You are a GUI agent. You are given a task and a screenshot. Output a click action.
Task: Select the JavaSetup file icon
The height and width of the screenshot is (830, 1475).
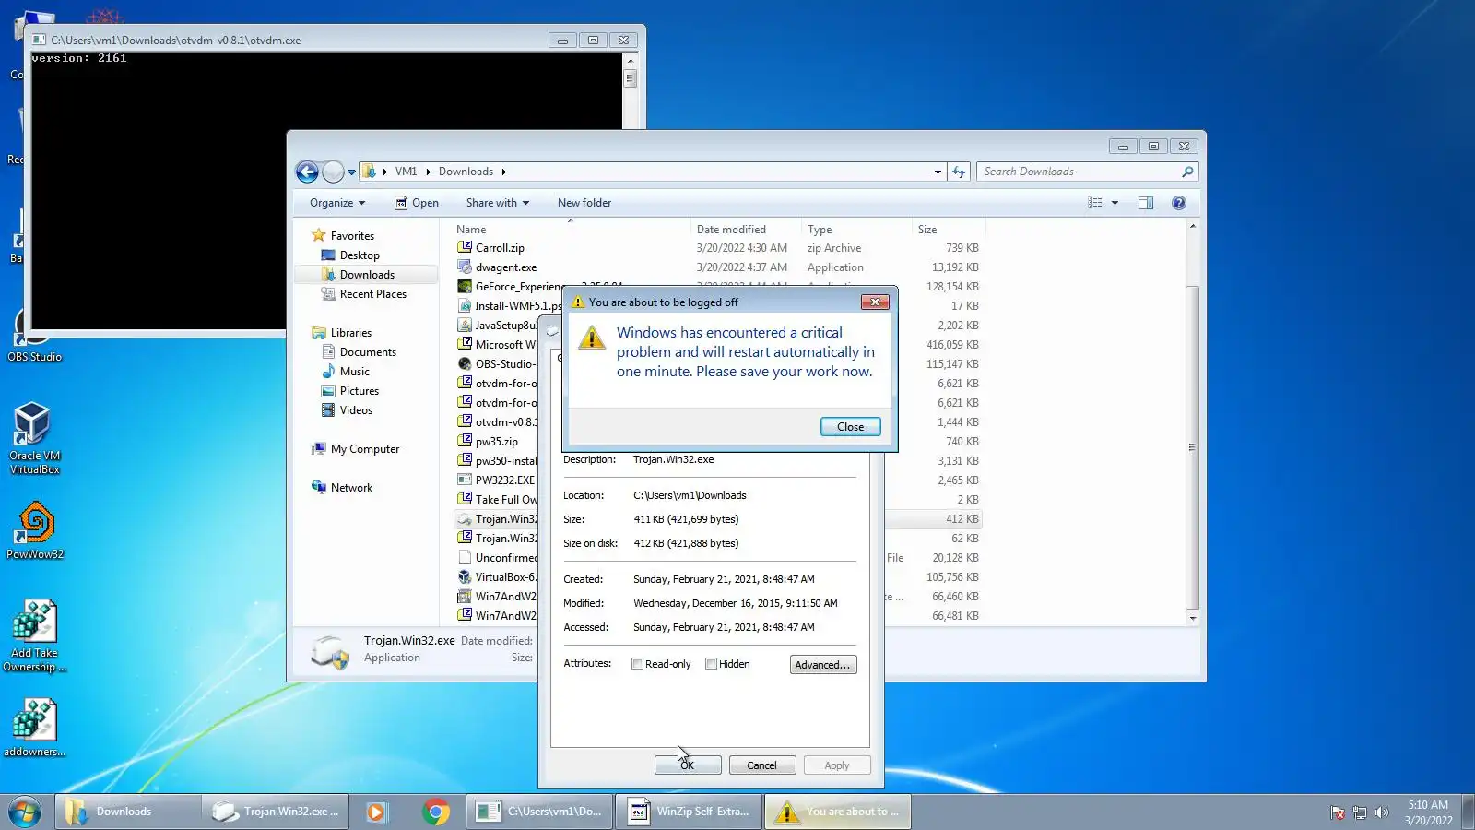click(x=465, y=325)
